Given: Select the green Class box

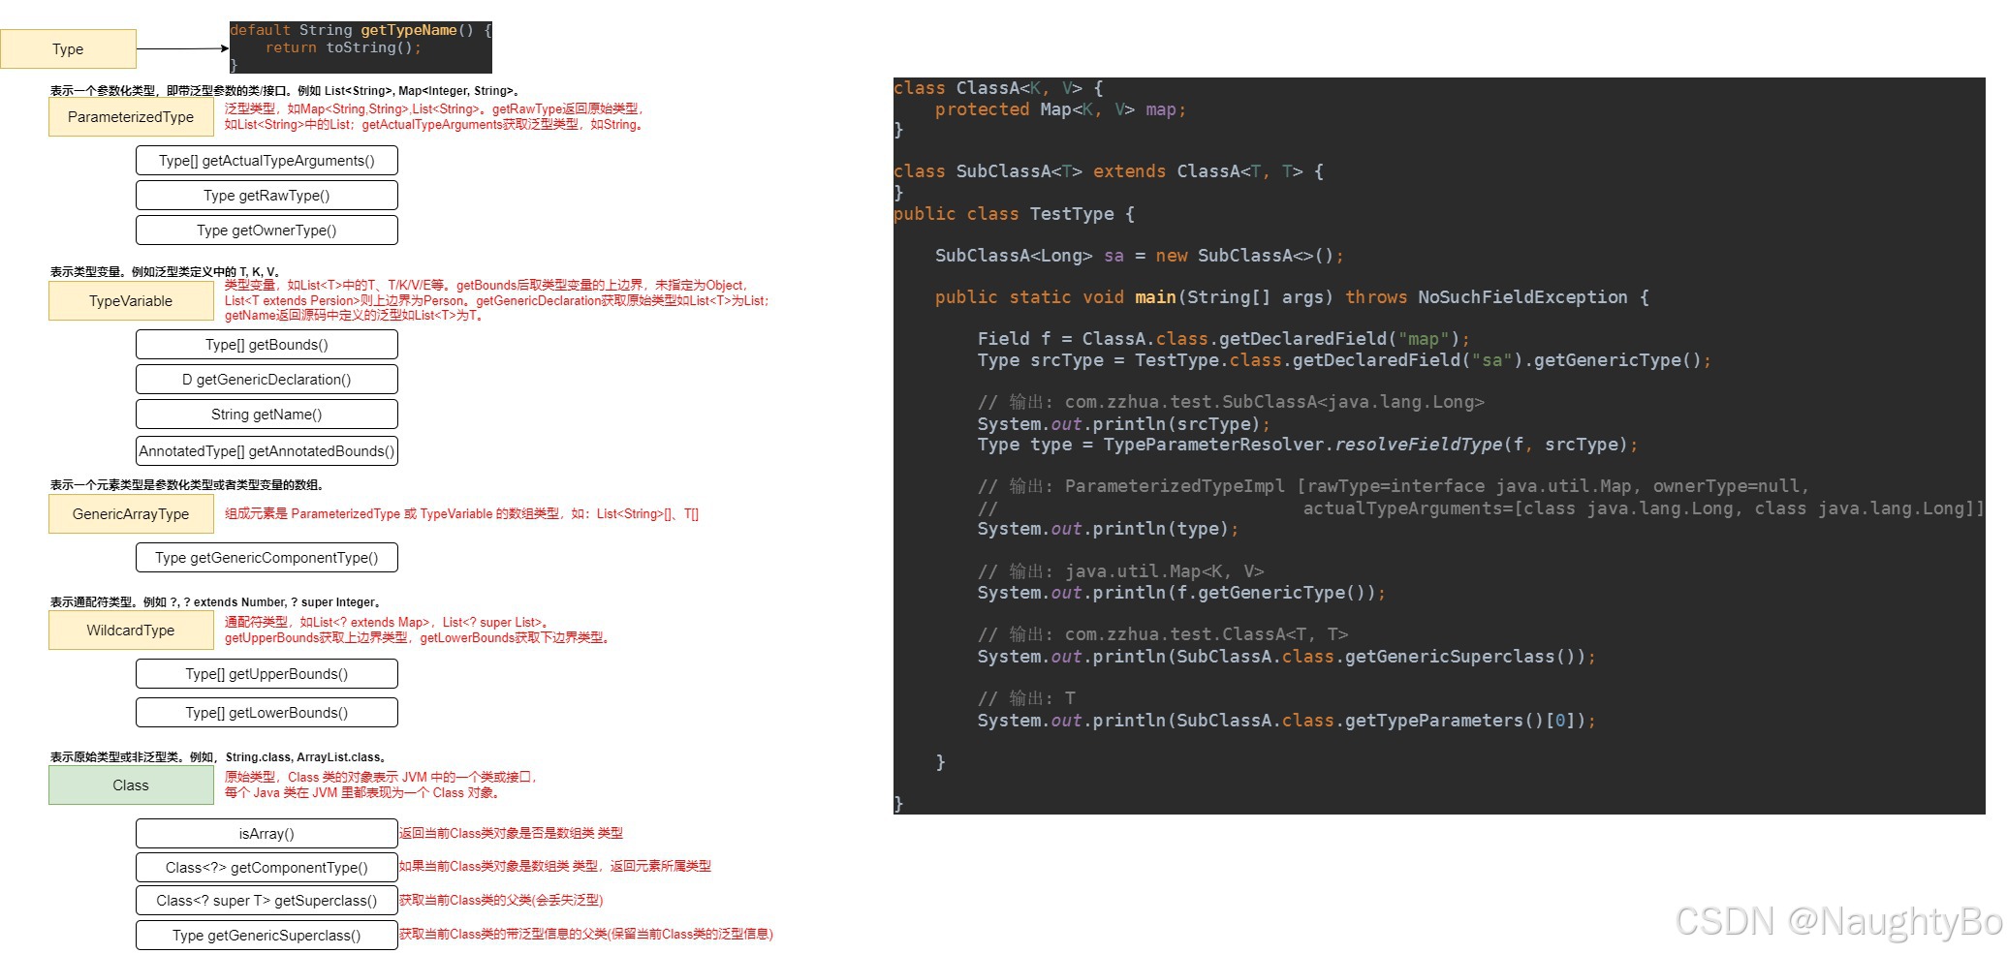Looking at the screenshot, I should (x=131, y=785).
